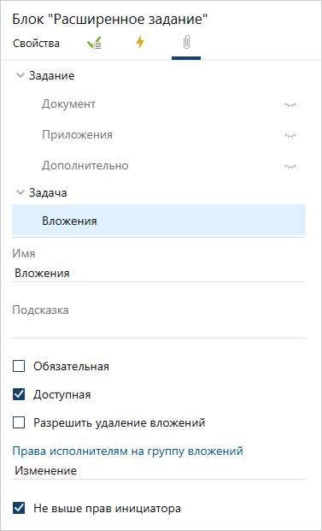Open the Изменение rights dropdown

point(159,471)
